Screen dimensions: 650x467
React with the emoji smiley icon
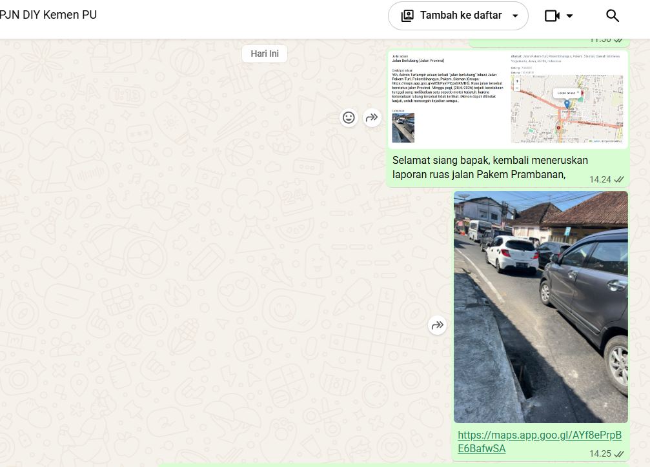pos(349,117)
